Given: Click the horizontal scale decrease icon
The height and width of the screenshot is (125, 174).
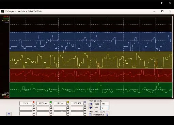Looking at the screenshot, I should click(90, 114).
